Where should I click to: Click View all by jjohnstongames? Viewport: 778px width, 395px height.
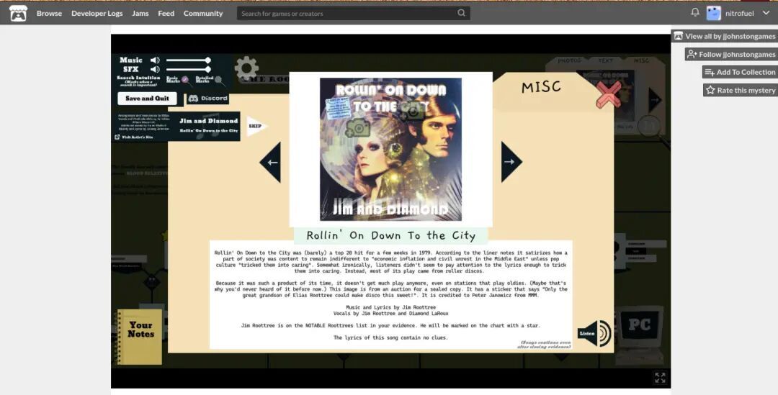pyautogui.click(x=725, y=36)
